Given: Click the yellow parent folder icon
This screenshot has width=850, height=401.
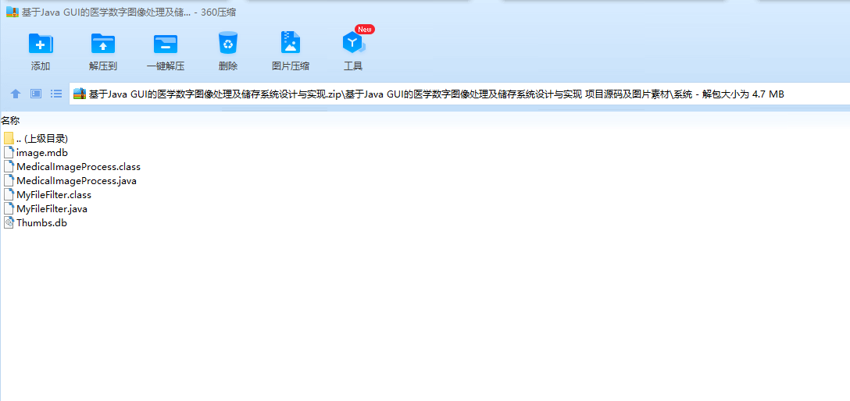Looking at the screenshot, I should coord(8,139).
